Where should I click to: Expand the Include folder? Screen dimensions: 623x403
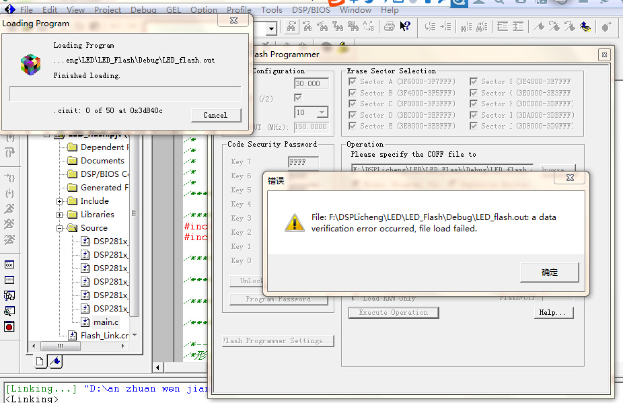click(59, 202)
